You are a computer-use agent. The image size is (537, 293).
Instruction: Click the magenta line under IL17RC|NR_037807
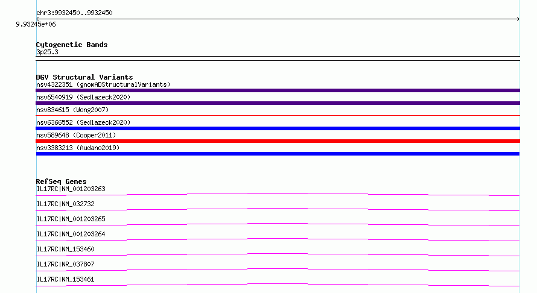(x=278, y=269)
